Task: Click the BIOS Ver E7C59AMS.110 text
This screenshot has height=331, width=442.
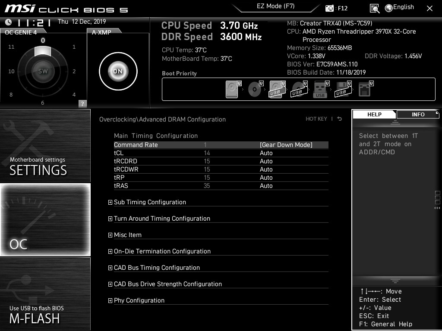Action: (322, 64)
